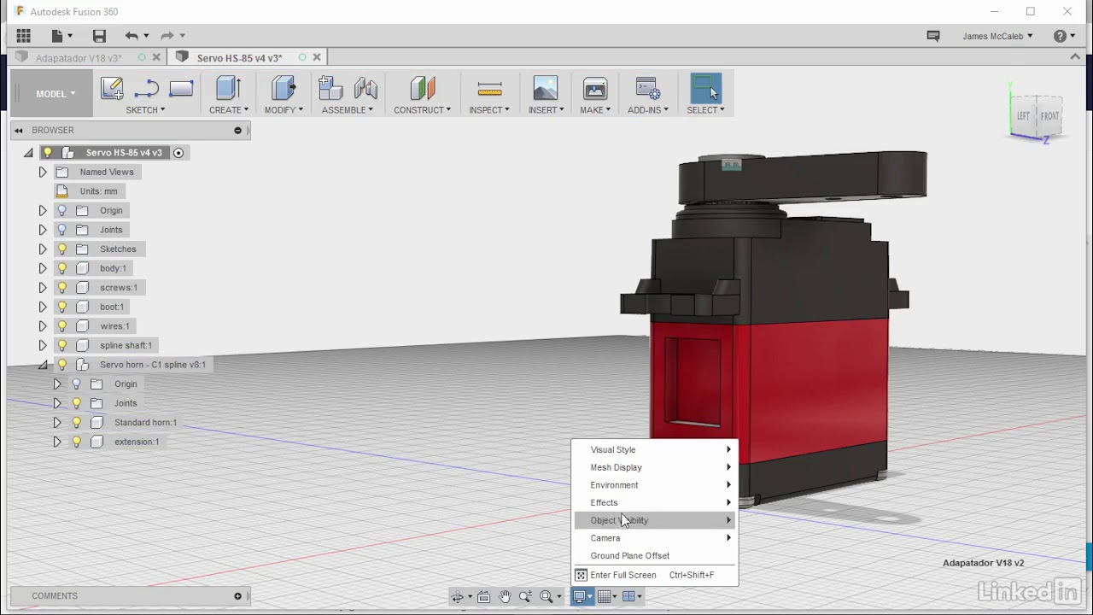Select the Offset Plane construct tool
Screen dimensions: 1093x615
[423, 89]
